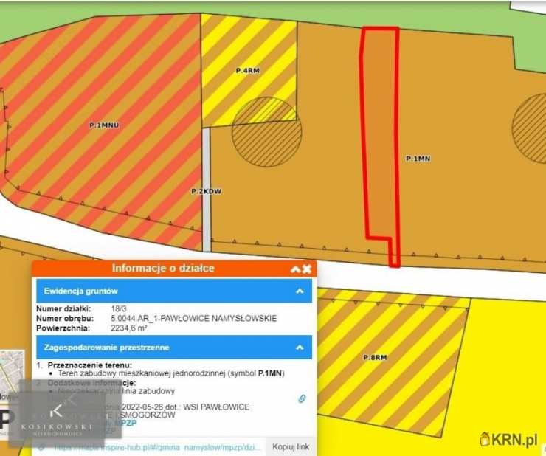
Task: Click the Kosikowski Nieruchomości watermark logo
Action: coord(57,421)
